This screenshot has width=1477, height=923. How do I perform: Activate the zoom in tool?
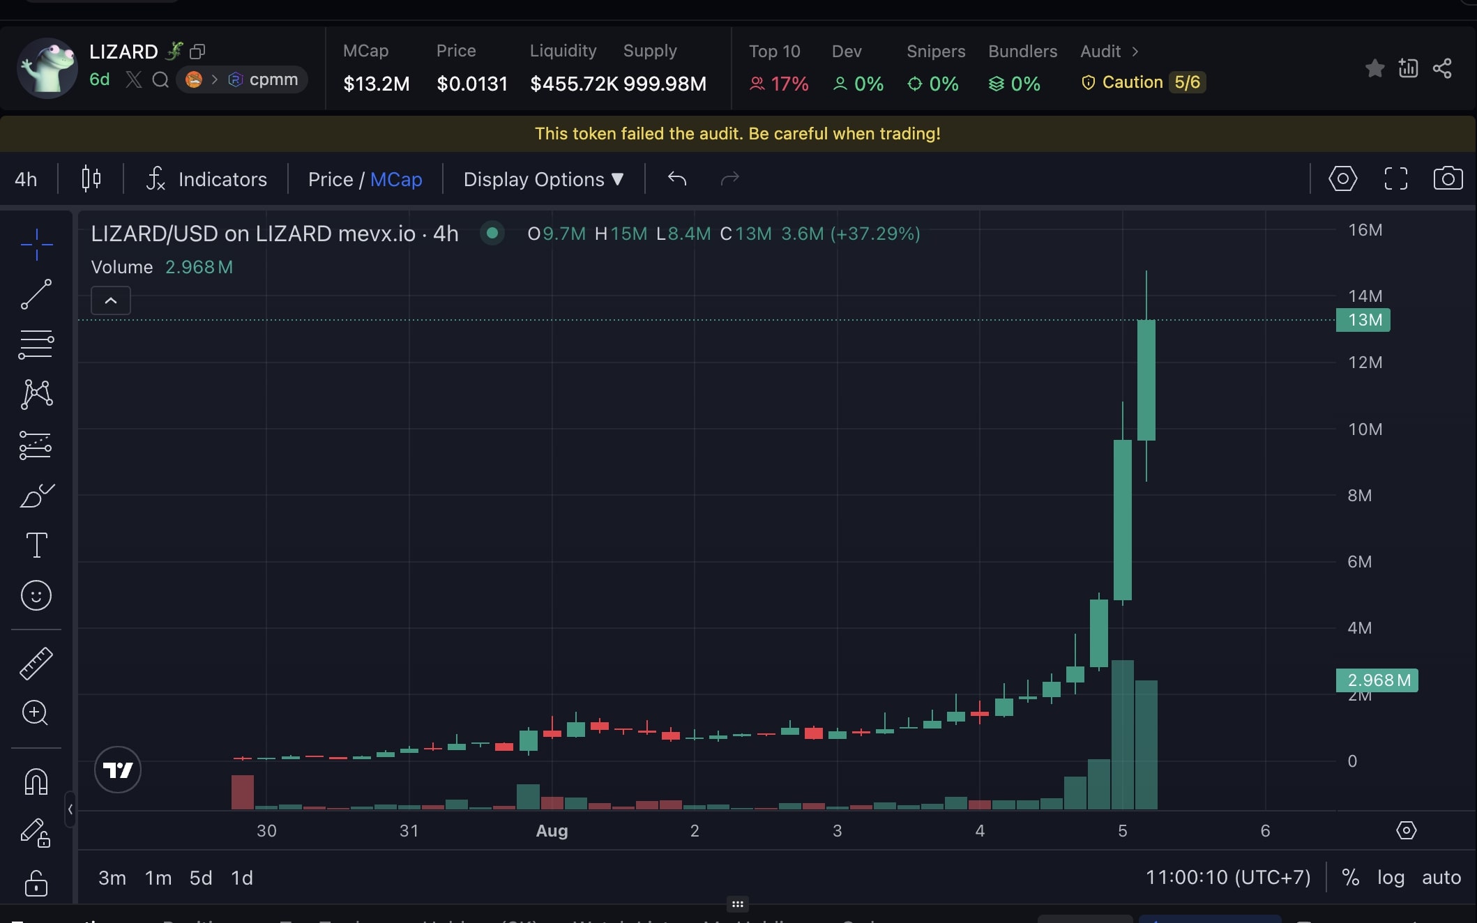(35, 712)
